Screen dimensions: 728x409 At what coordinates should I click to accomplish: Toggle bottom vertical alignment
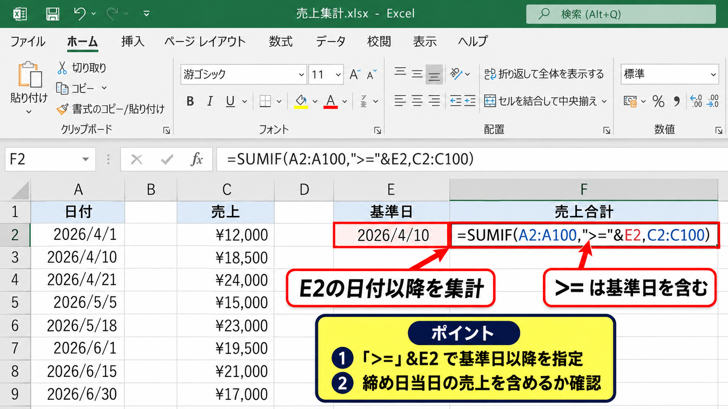(x=434, y=74)
